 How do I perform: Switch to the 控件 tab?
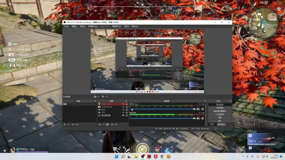[212, 124]
